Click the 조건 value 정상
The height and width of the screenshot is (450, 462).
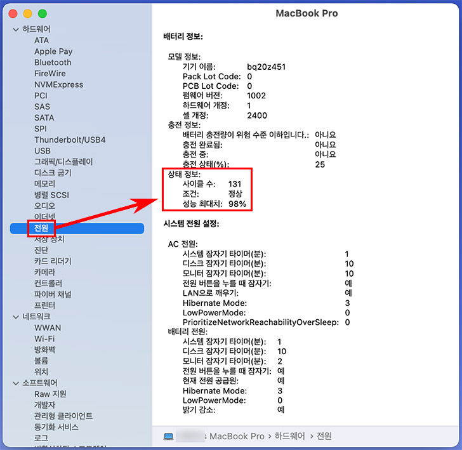click(235, 194)
